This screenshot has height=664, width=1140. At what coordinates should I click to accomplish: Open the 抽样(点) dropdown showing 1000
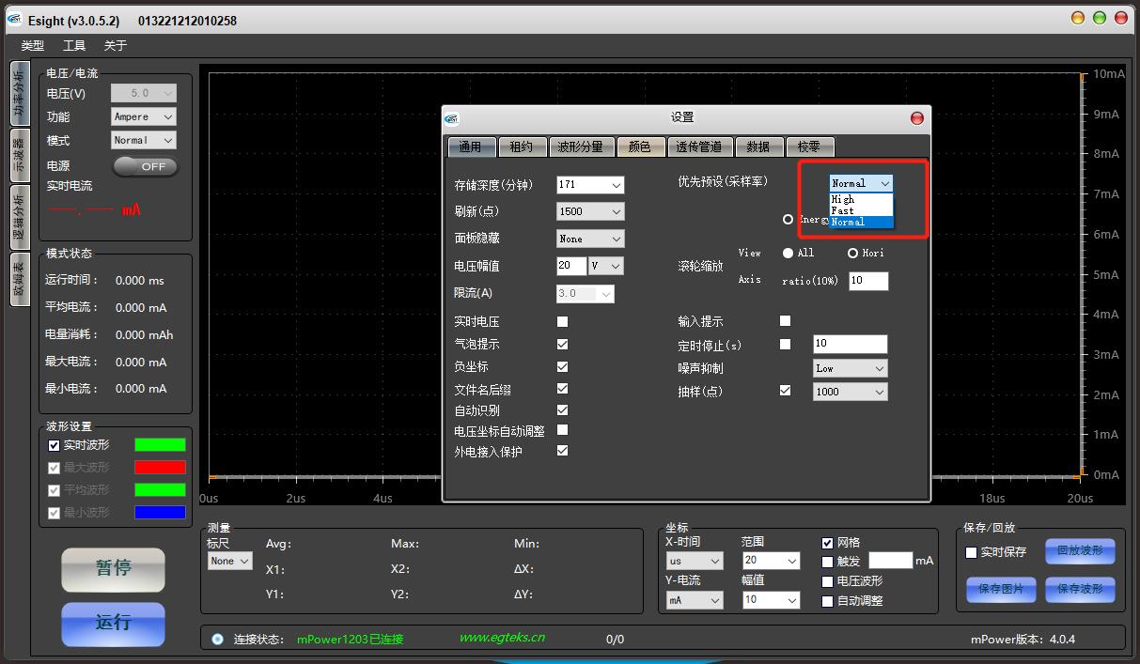point(850,392)
